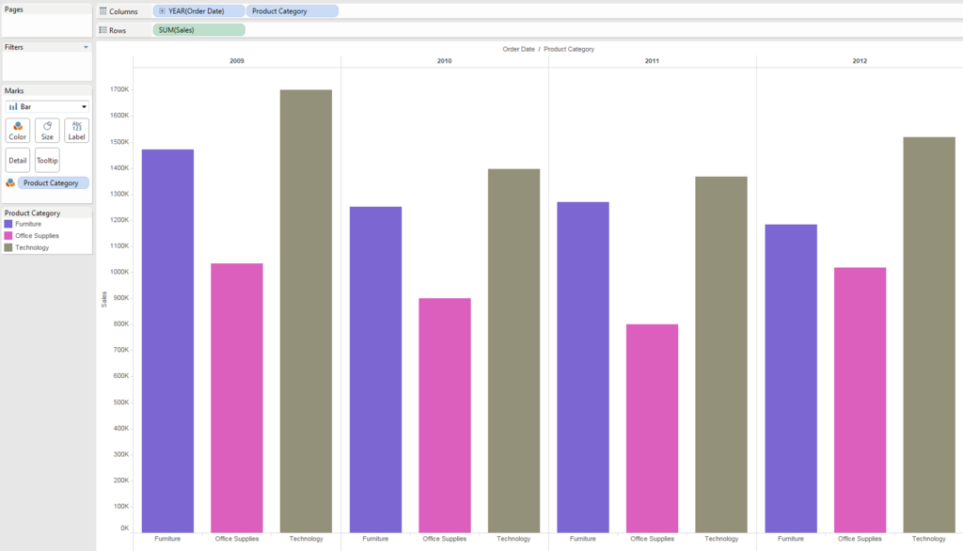Click the Technology legend label
This screenshot has height=551, width=963.
coord(32,247)
